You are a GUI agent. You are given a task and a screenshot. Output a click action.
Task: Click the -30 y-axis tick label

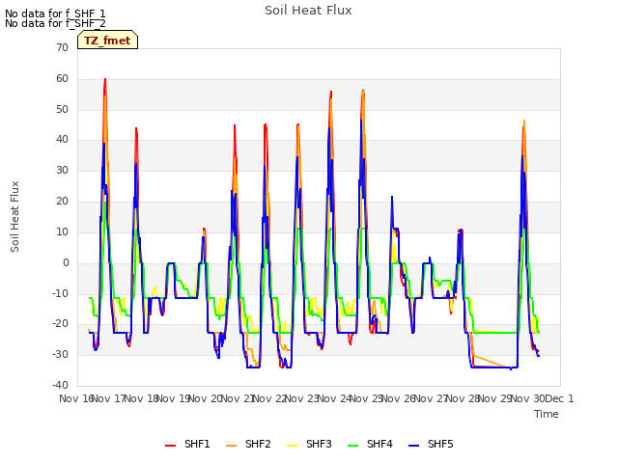click(x=61, y=354)
